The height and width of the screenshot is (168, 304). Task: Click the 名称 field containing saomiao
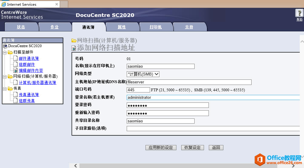point(161,66)
